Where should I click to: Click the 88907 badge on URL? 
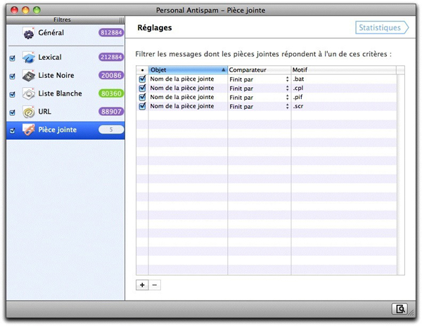pyautogui.click(x=111, y=112)
